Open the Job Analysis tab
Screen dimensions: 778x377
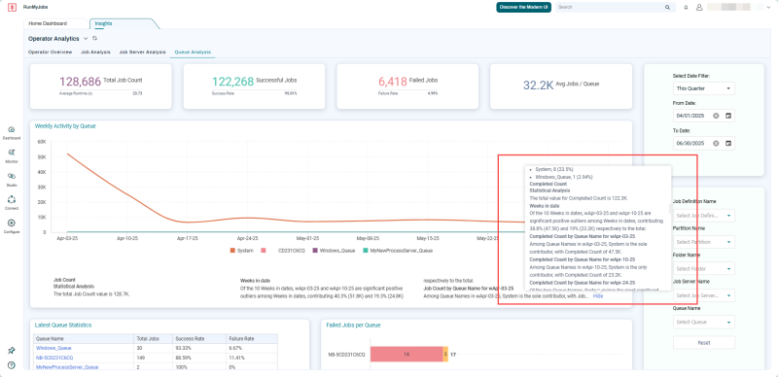point(95,52)
